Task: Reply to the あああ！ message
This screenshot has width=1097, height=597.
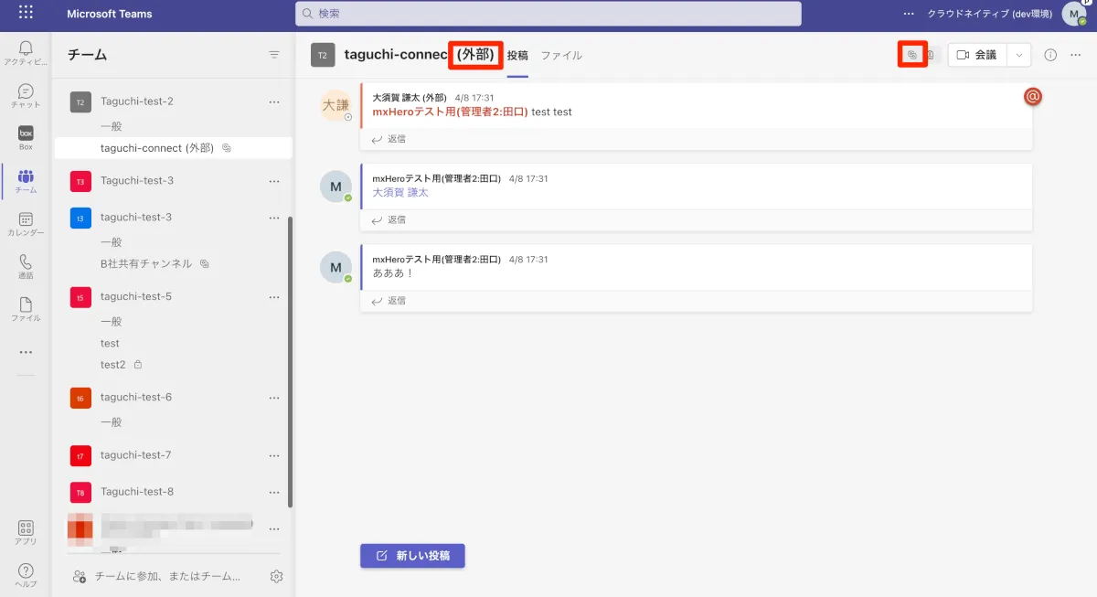Action: click(389, 300)
